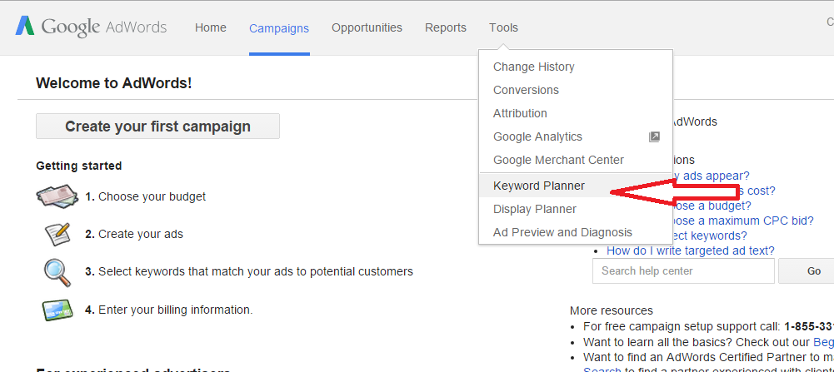Click the credit card billing icon
834x372 pixels.
[57, 310]
